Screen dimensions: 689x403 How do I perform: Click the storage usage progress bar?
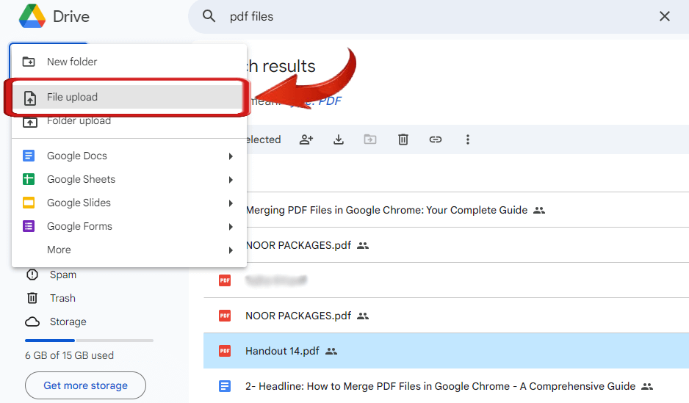tap(89, 341)
